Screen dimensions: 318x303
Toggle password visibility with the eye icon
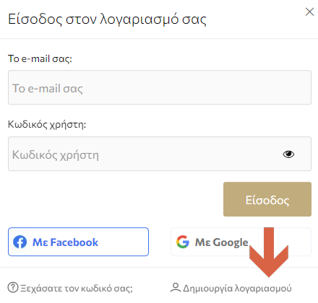tap(288, 154)
